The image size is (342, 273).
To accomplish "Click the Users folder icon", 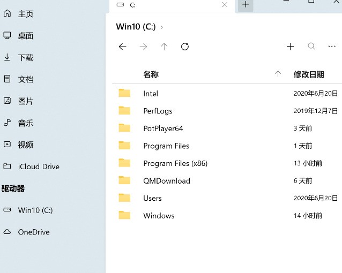I will (x=124, y=198).
